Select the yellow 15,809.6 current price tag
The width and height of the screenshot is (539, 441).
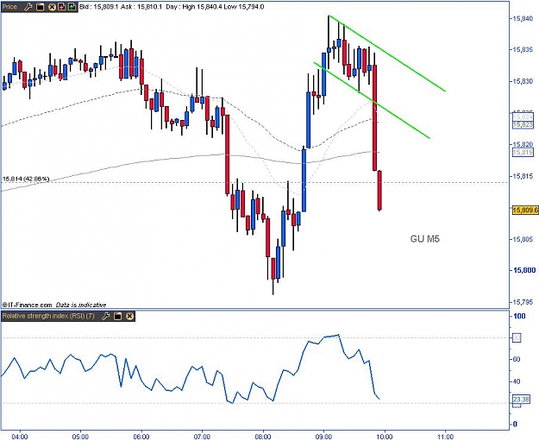point(525,210)
